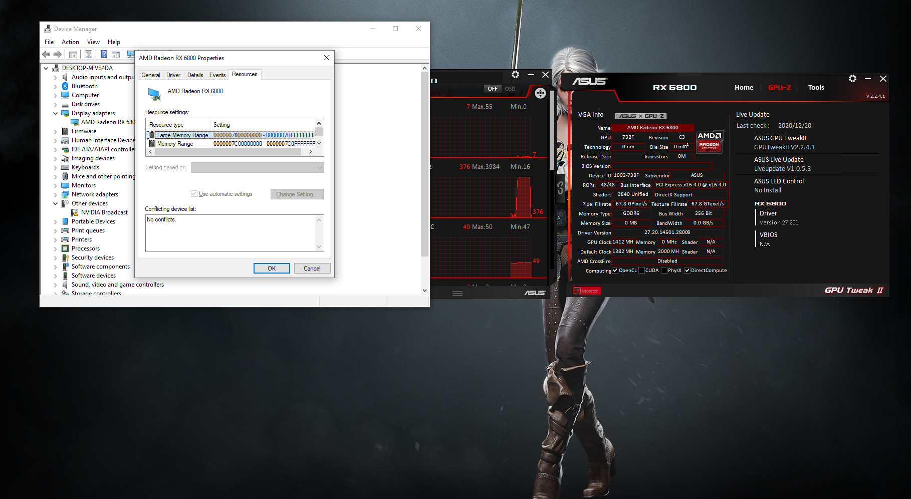Click the red Monitor button in GPU Tweak II

[x=586, y=291]
